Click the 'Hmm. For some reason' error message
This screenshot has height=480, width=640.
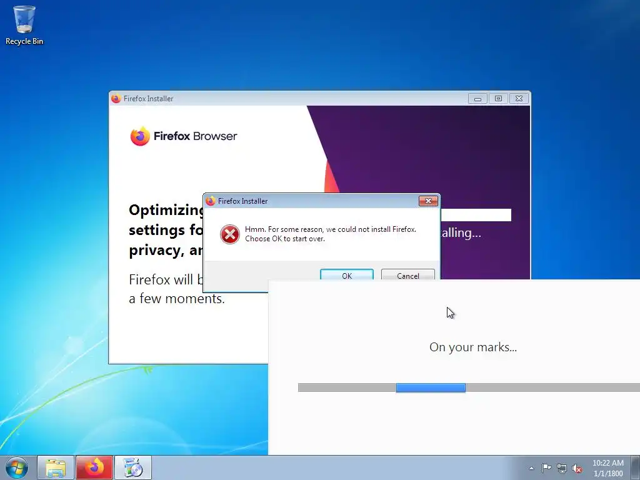330,234
